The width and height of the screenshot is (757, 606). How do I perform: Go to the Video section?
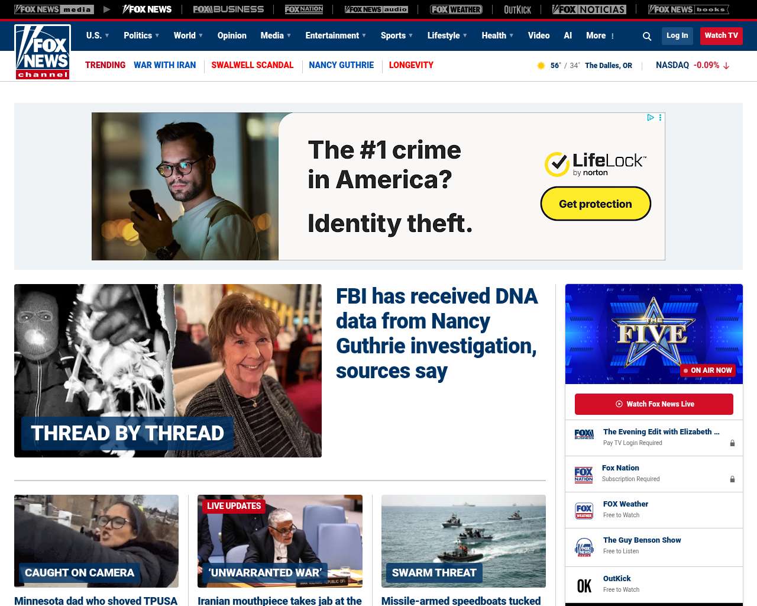(539, 36)
